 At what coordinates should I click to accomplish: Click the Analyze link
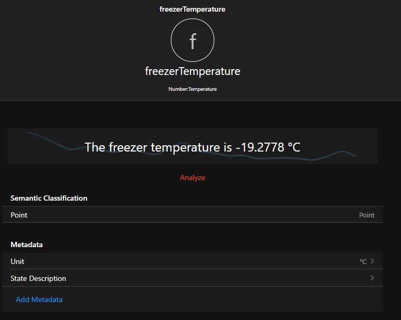click(x=193, y=177)
